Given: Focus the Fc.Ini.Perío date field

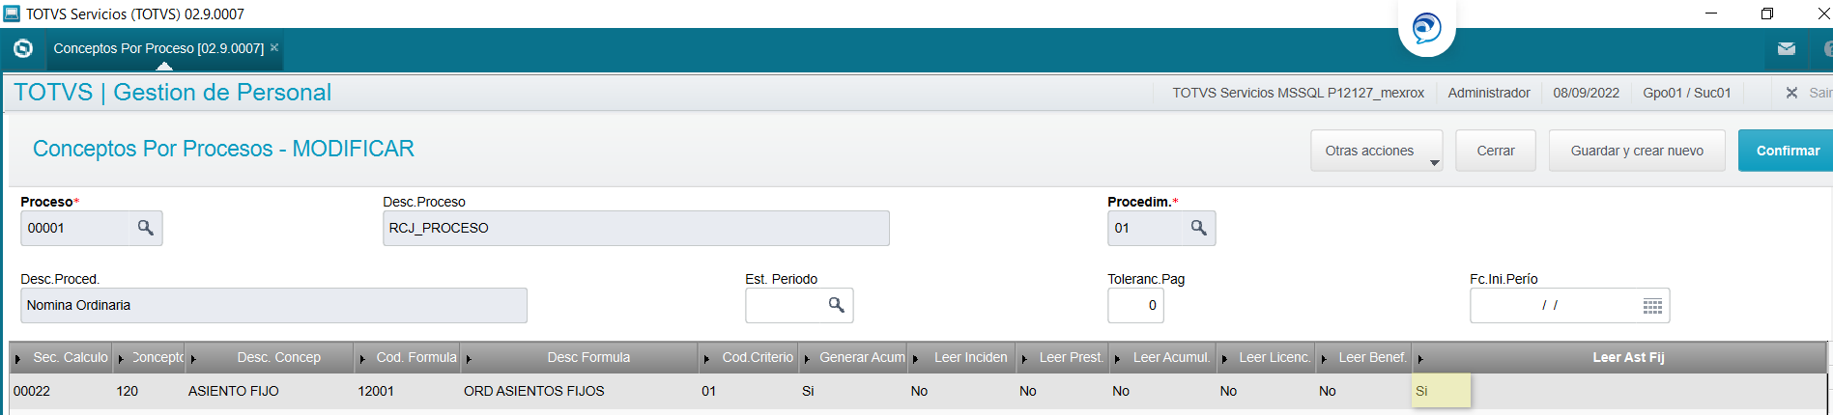Looking at the screenshot, I should [x=1554, y=305].
